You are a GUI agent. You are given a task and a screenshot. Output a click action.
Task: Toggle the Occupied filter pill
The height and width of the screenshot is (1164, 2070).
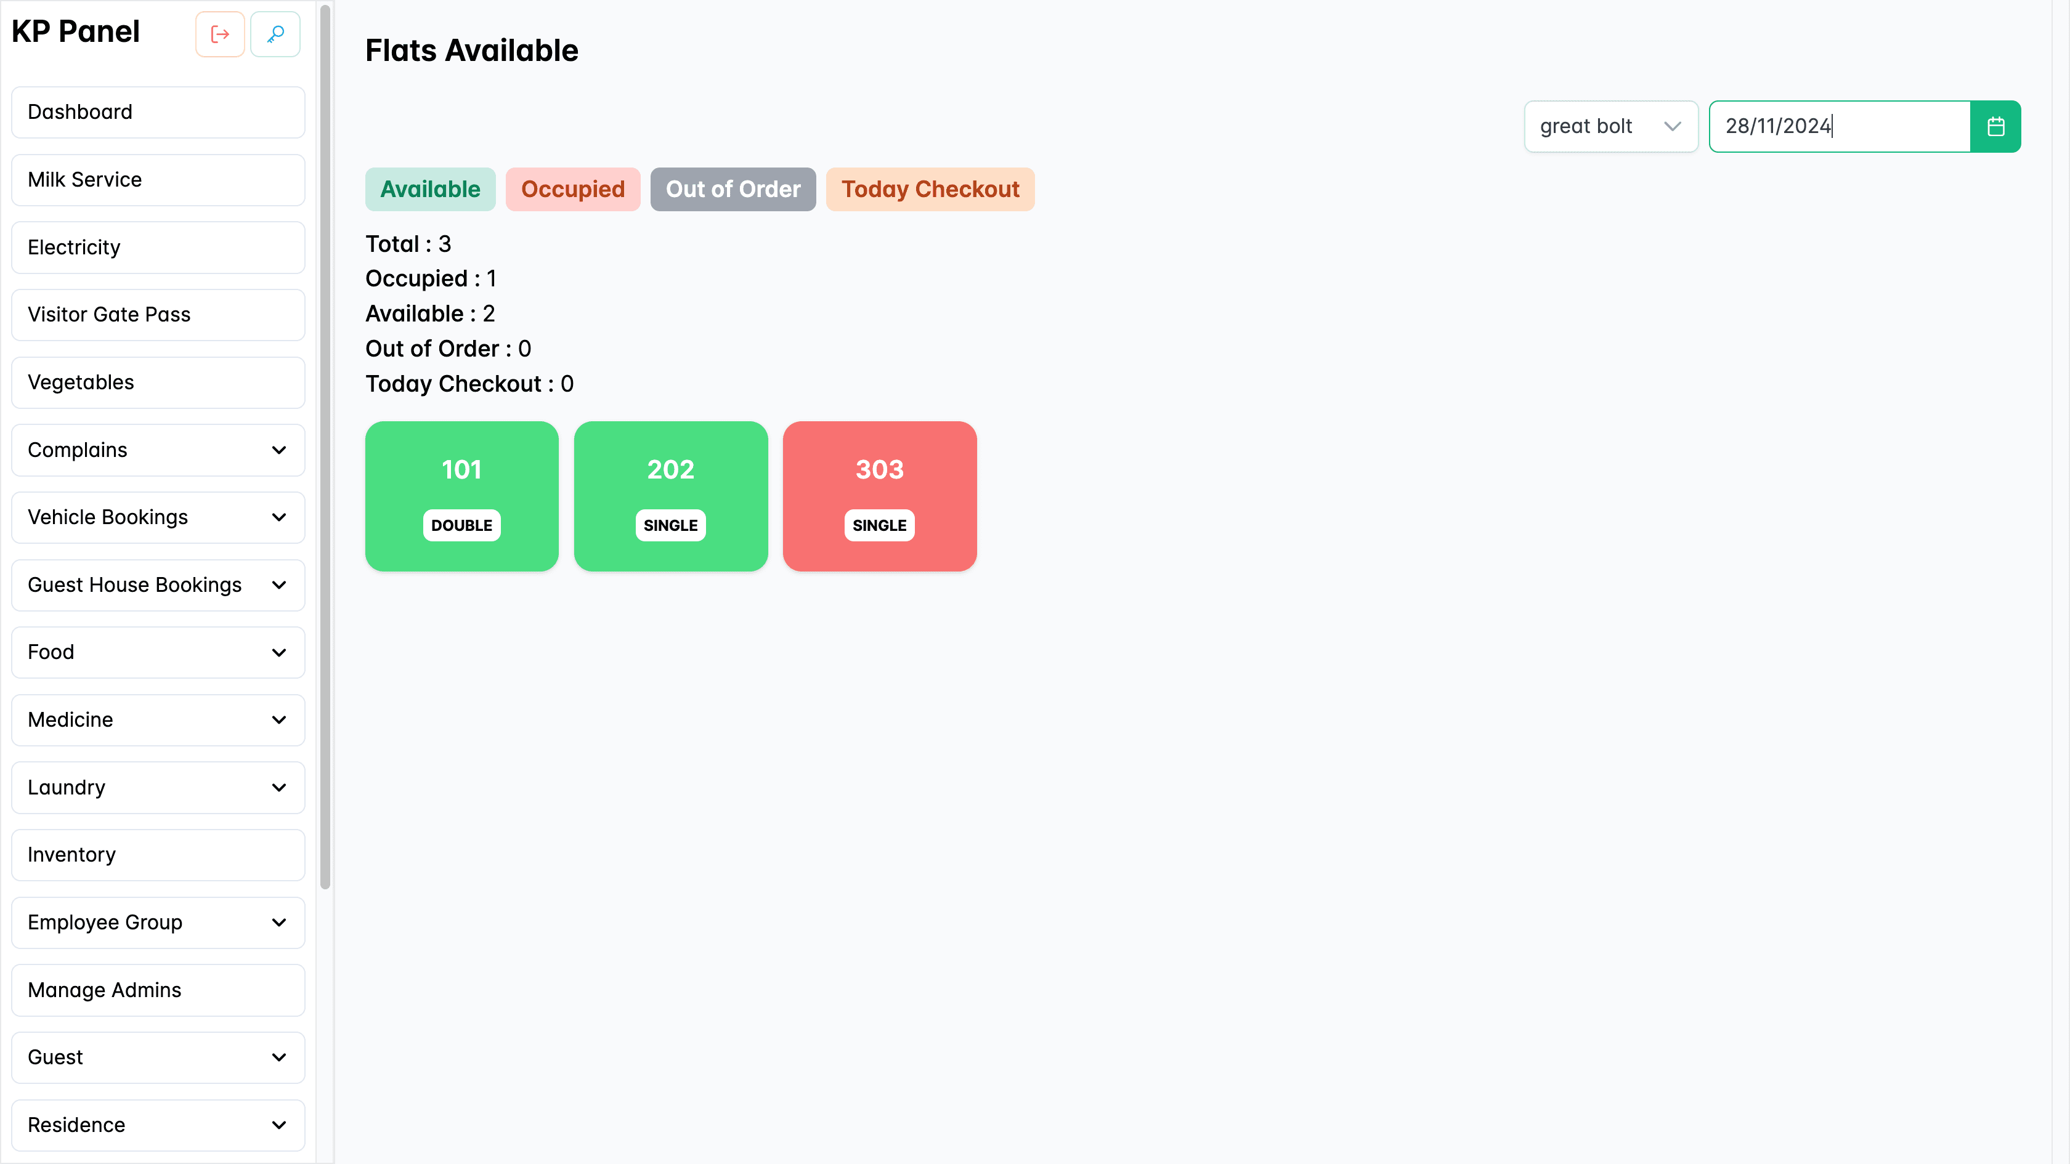573,190
